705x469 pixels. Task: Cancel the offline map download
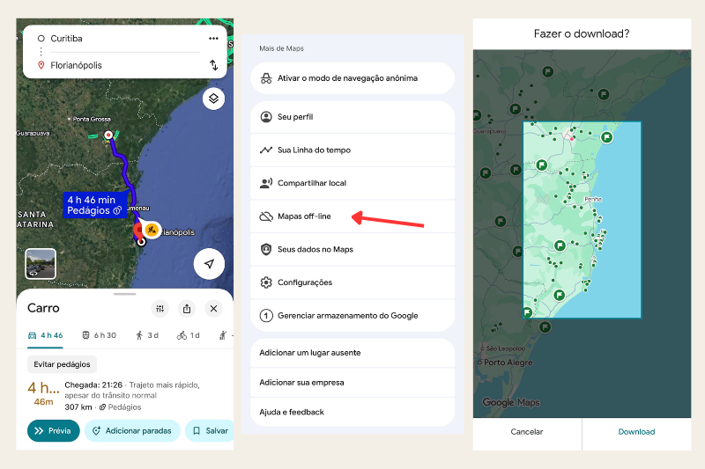pyautogui.click(x=527, y=432)
